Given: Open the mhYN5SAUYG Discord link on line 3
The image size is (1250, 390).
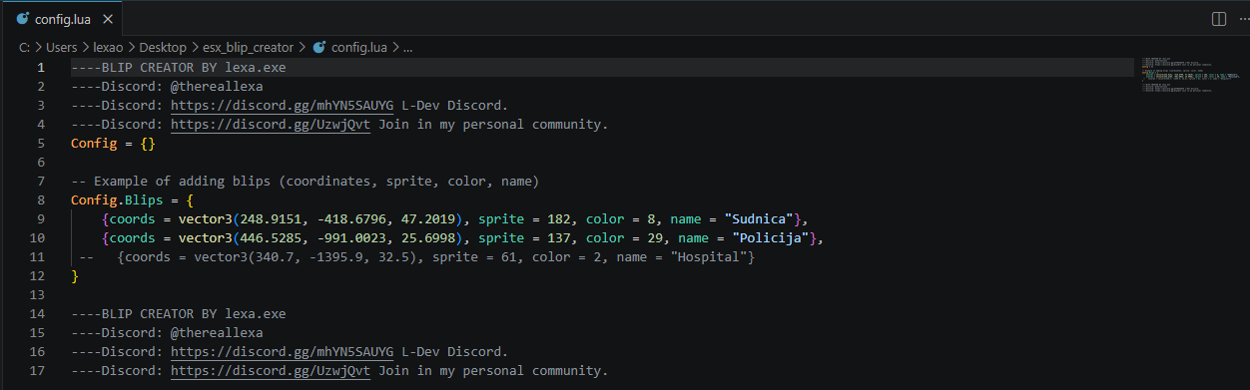Looking at the screenshot, I should coord(282,106).
